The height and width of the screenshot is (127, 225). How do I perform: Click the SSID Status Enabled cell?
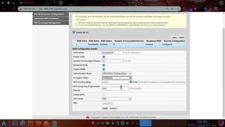(x=104, y=44)
